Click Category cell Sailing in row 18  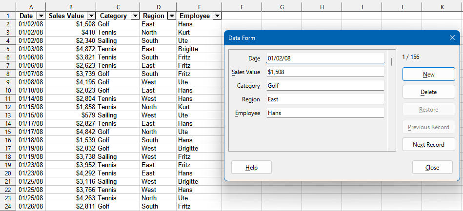pyautogui.click(x=118, y=156)
